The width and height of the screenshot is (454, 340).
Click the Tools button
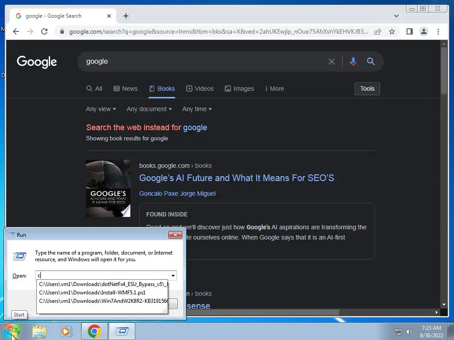pos(367,89)
